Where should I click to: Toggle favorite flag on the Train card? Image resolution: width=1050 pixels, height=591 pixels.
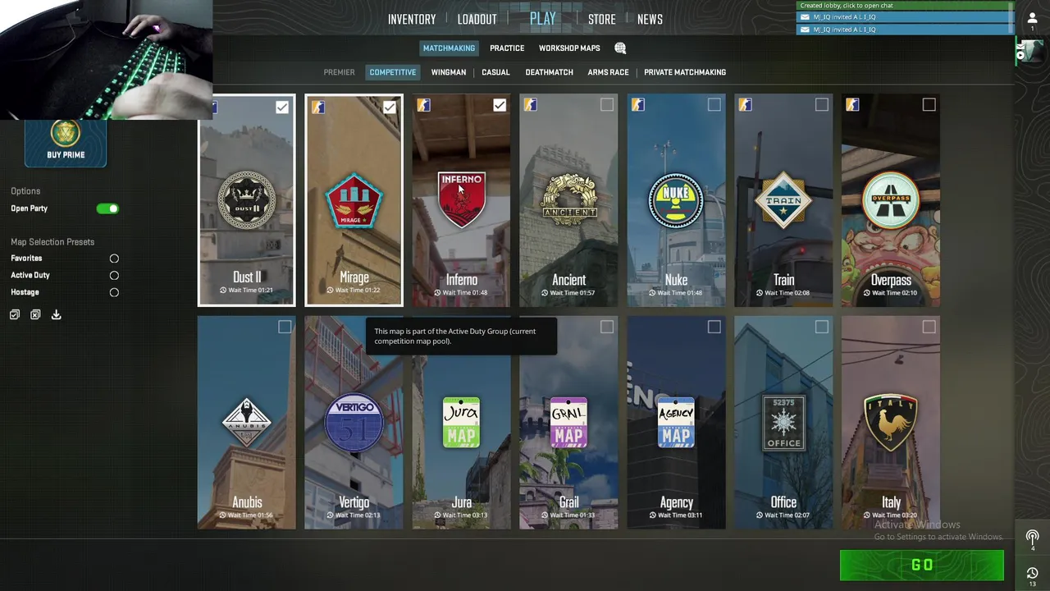(745, 105)
